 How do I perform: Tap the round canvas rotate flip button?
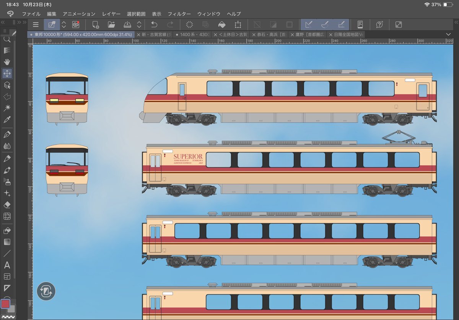[46, 291]
